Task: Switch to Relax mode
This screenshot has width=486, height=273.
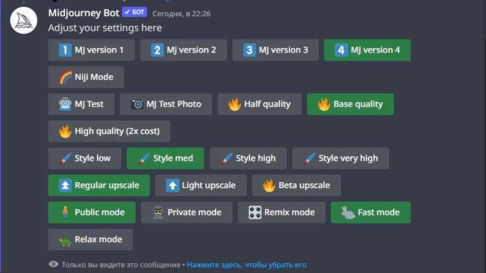Action: (90, 240)
